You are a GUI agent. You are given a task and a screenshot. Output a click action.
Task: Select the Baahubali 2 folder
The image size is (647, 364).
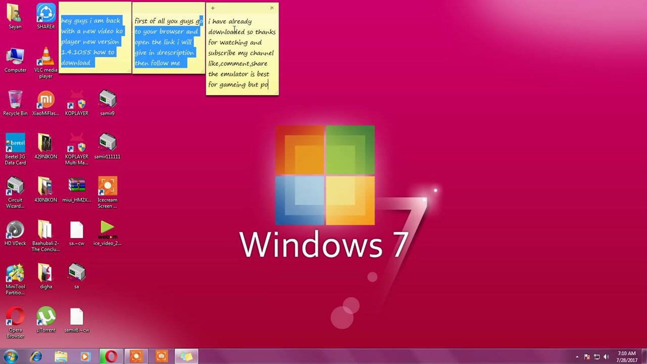pyautogui.click(x=46, y=236)
